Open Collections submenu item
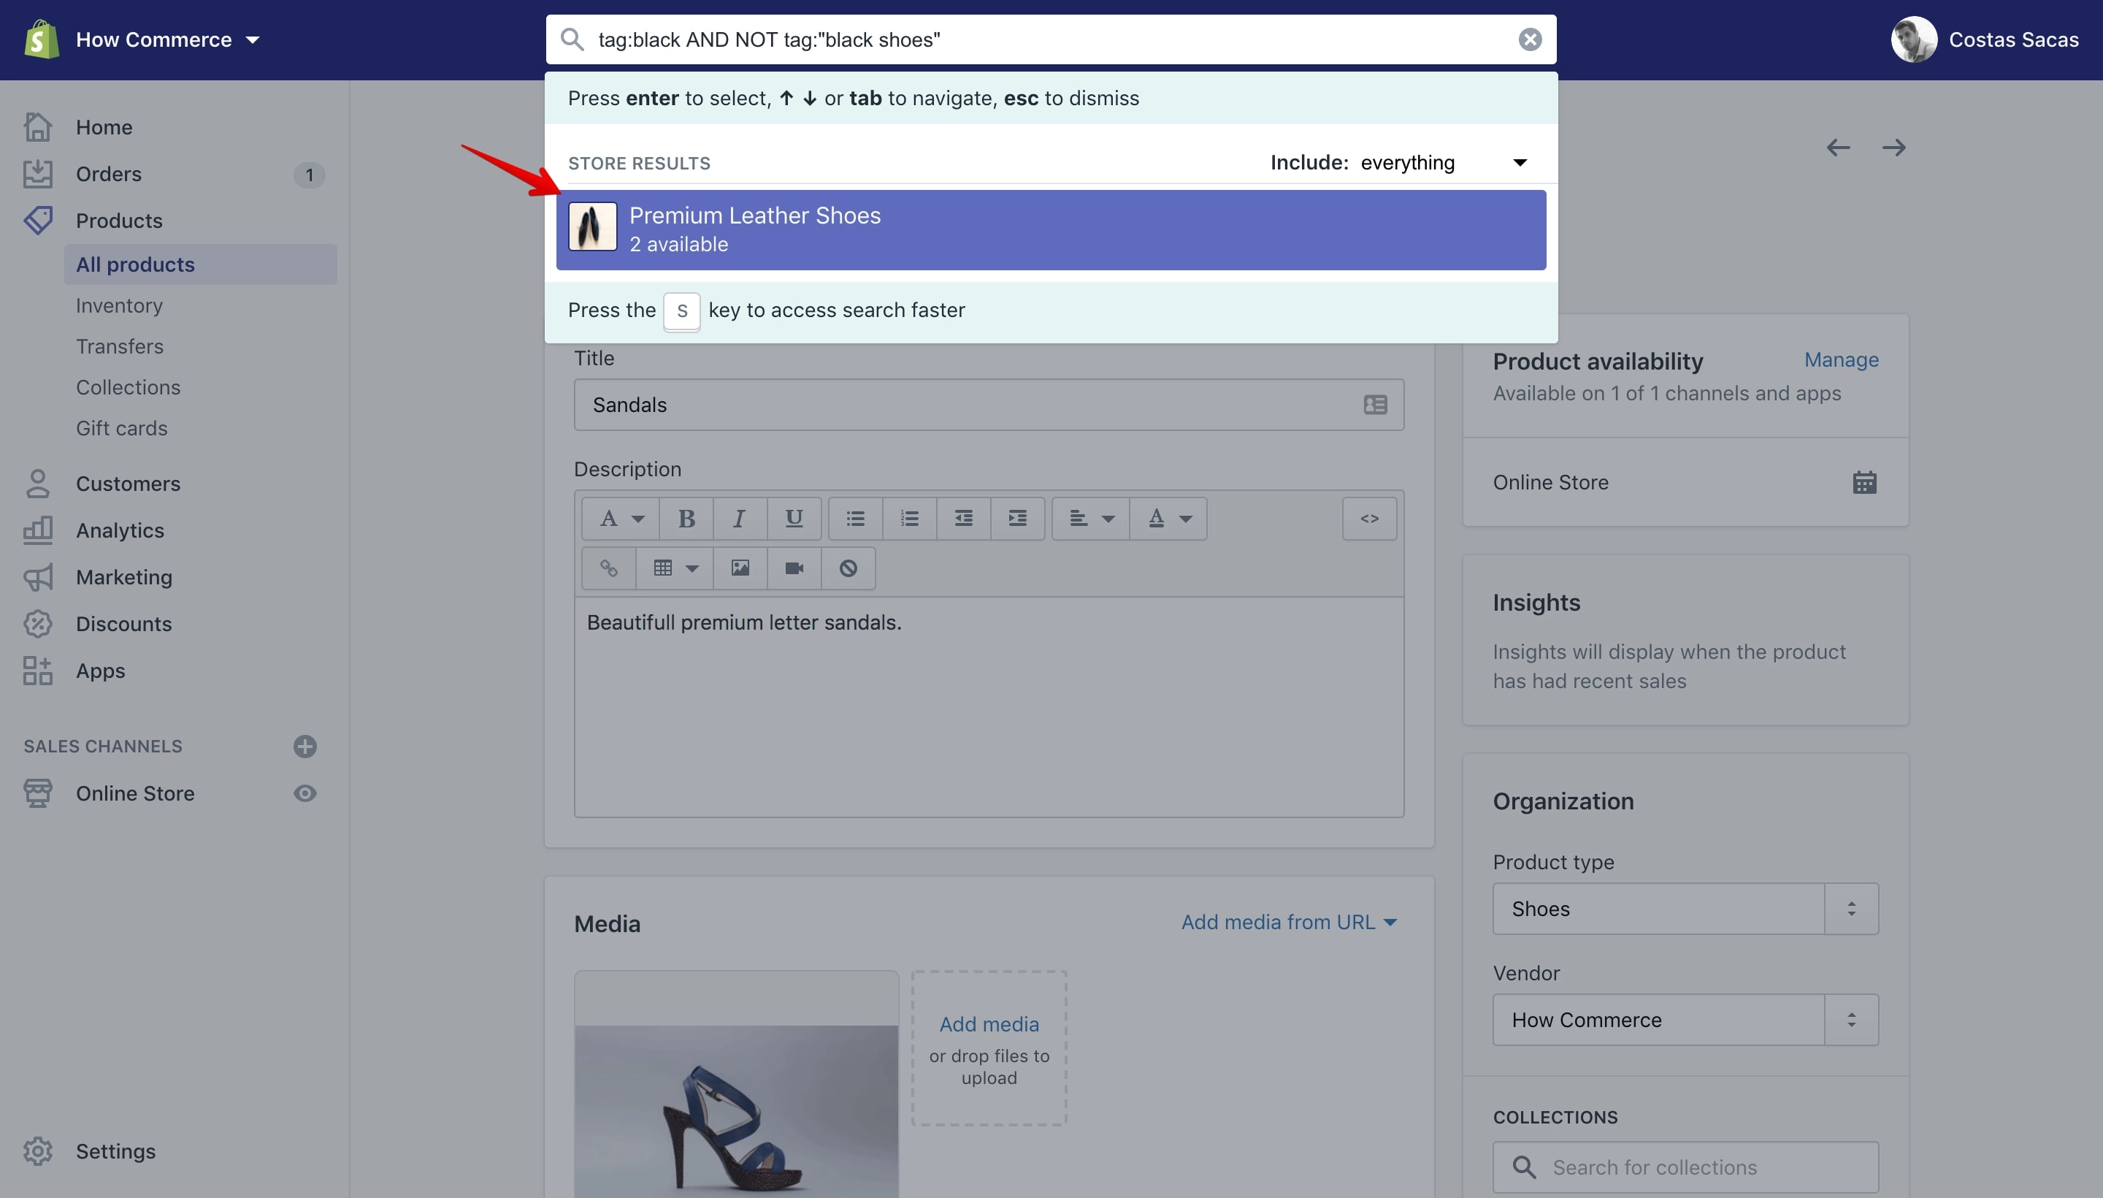Screen dimensions: 2103x1198 click(128, 388)
